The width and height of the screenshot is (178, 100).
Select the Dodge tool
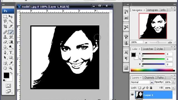[x=11, y=47]
